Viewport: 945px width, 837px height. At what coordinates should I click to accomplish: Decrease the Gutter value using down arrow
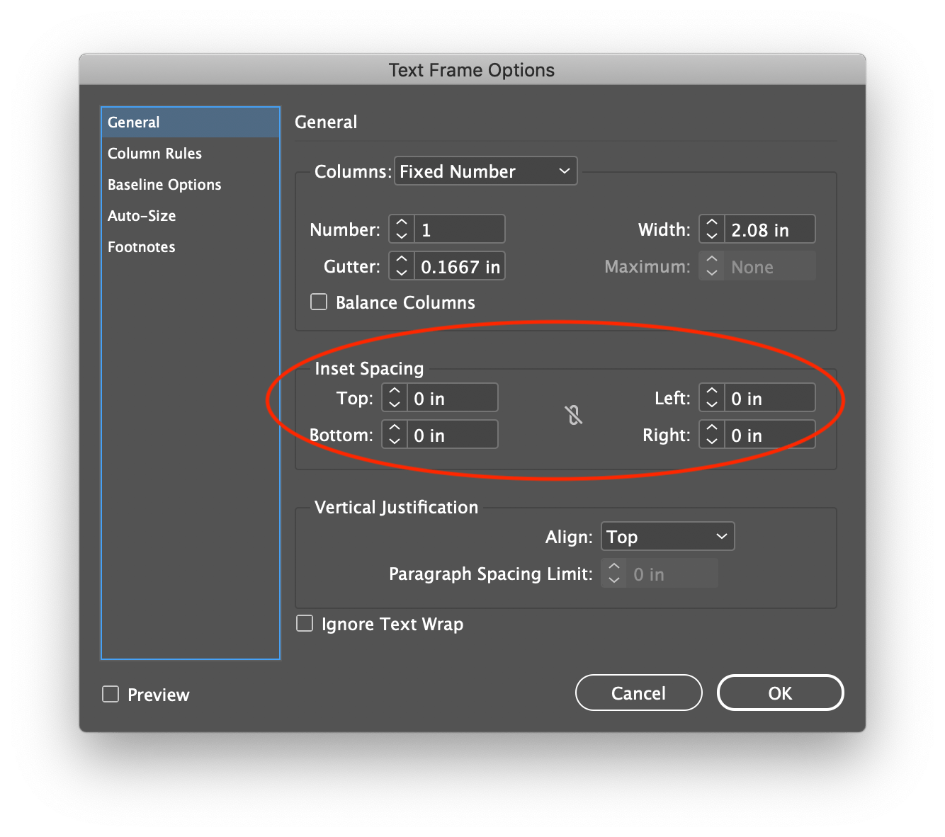[400, 272]
